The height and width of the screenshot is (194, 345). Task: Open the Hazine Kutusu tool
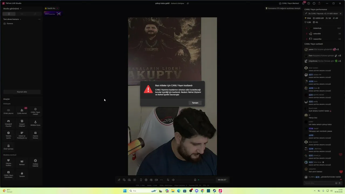pyautogui.click(x=35, y=135)
